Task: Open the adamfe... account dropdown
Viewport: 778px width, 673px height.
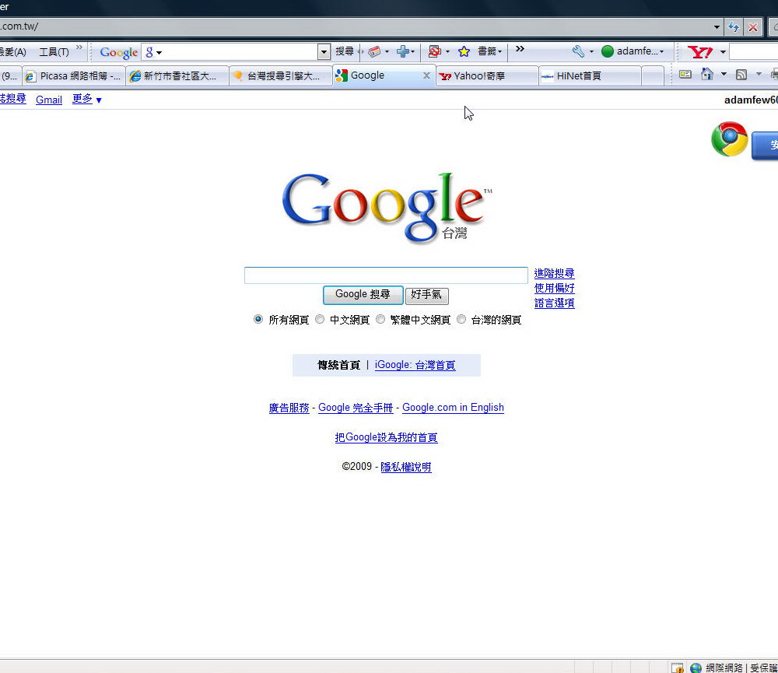Action: tap(640, 51)
